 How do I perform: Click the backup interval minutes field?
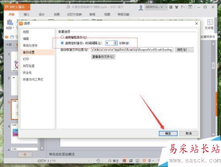click(110, 43)
